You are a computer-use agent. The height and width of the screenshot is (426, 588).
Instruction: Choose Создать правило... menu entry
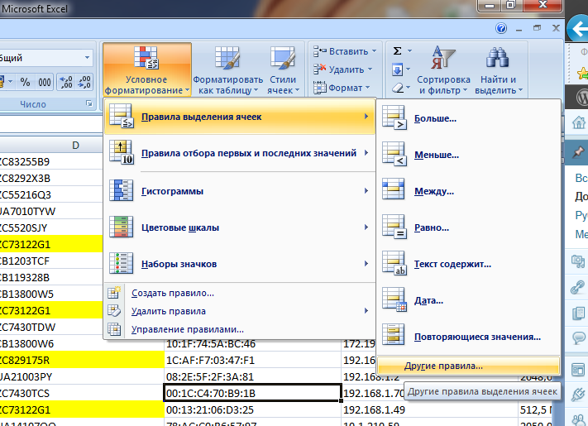tap(240, 294)
